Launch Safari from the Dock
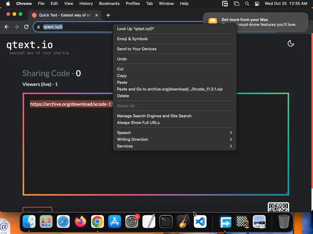 point(63,222)
